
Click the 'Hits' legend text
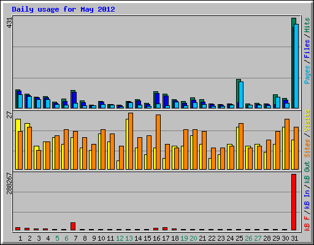click(x=307, y=25)
